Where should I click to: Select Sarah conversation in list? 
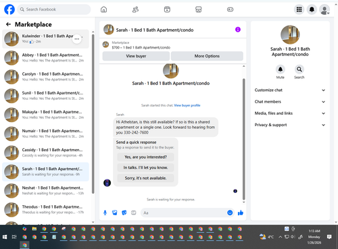45,171
